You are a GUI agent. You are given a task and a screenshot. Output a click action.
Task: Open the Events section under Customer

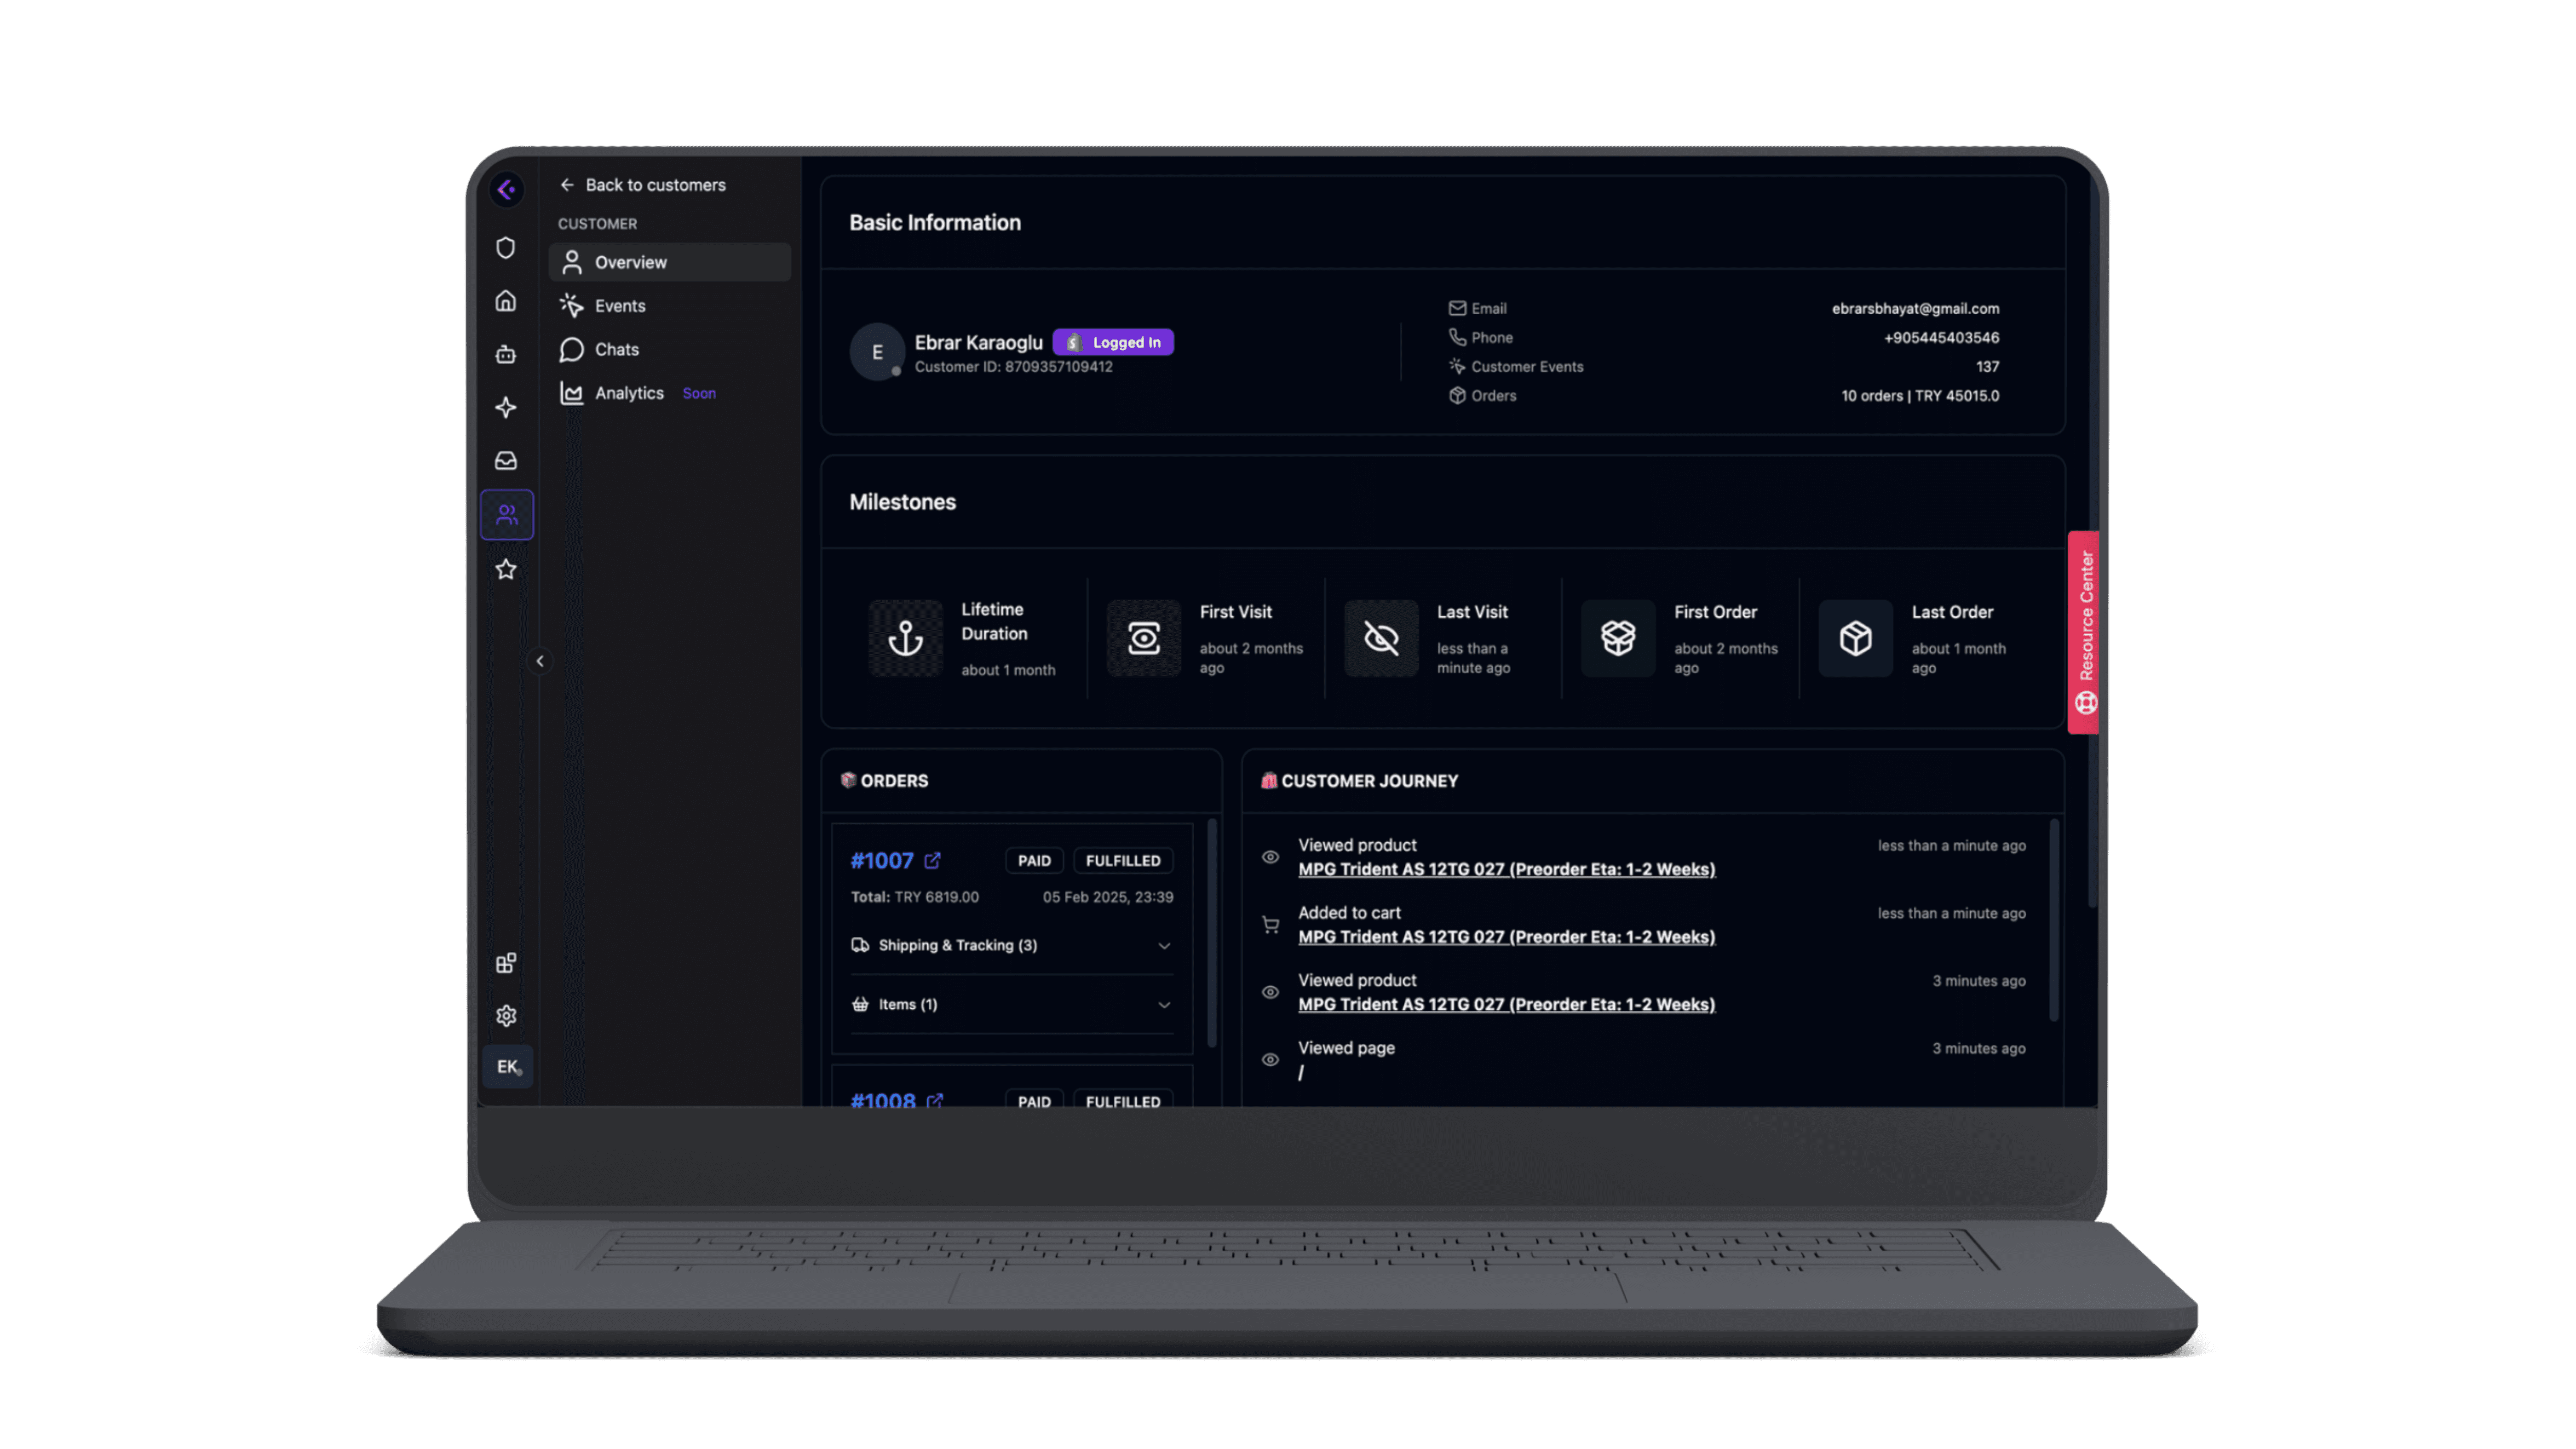point(619,305)
